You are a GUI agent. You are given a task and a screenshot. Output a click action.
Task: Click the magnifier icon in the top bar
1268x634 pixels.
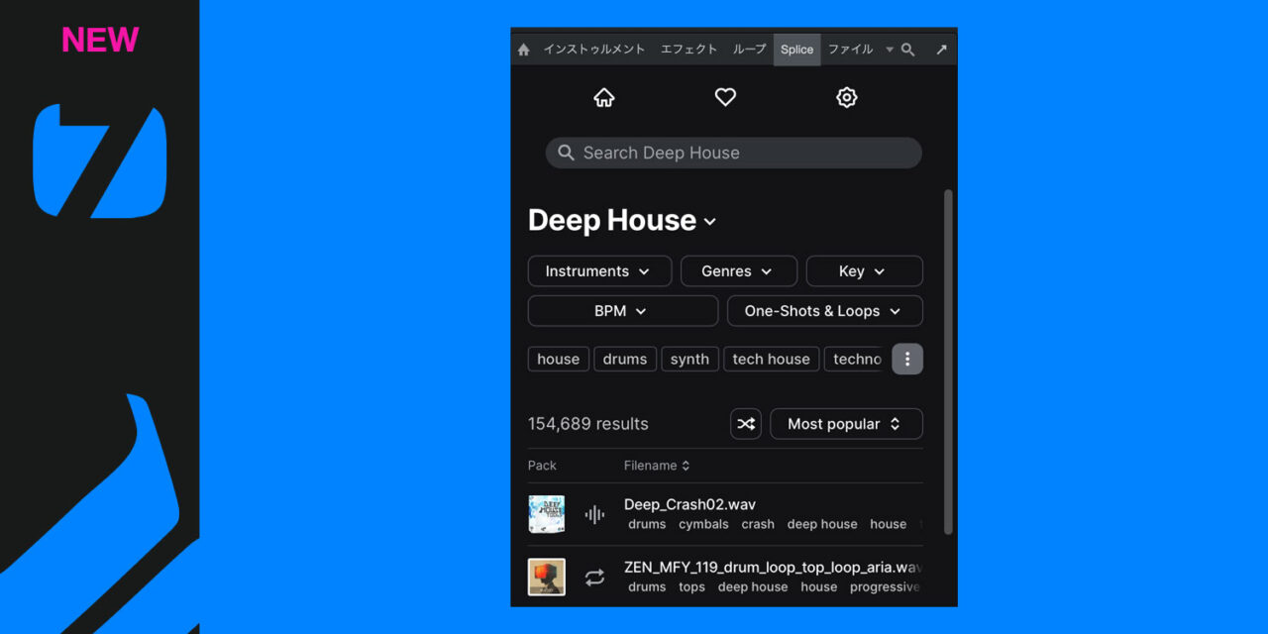(x=907, y=50)
